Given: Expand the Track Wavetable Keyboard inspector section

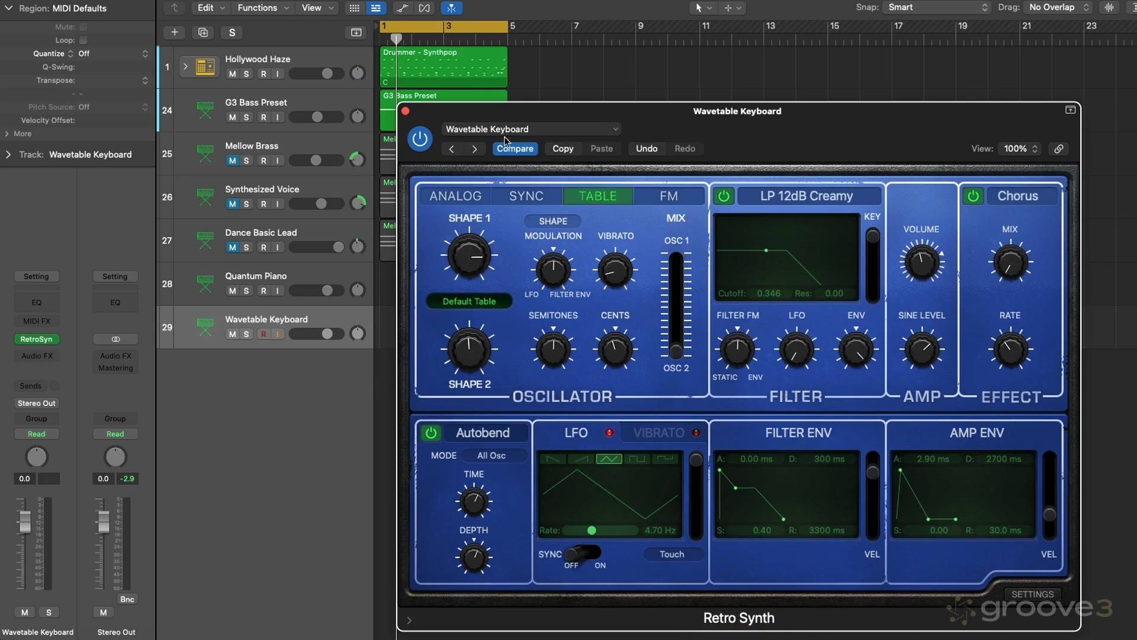Looking at the screenshot, I should pyautogui.click(x=8, y=155).
